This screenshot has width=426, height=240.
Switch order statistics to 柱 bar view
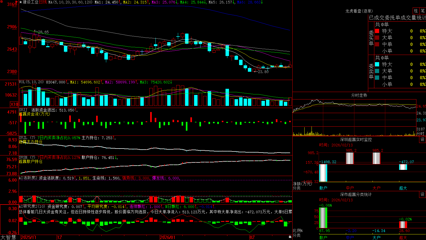click(x=416, y=11)
